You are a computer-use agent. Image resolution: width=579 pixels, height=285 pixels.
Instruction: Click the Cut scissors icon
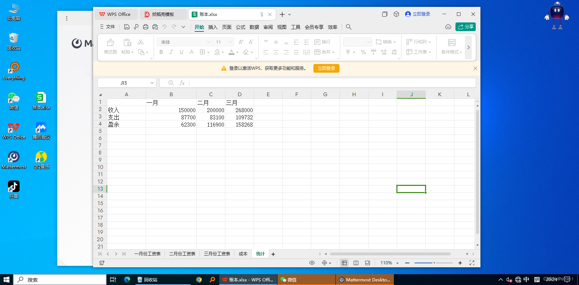pos(141,42)
